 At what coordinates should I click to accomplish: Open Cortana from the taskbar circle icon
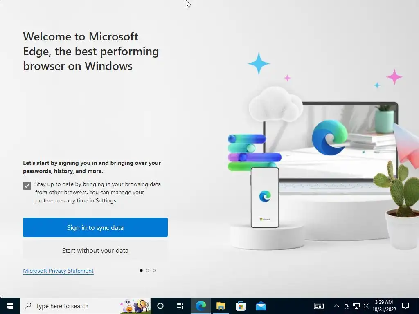pos(160,306)
